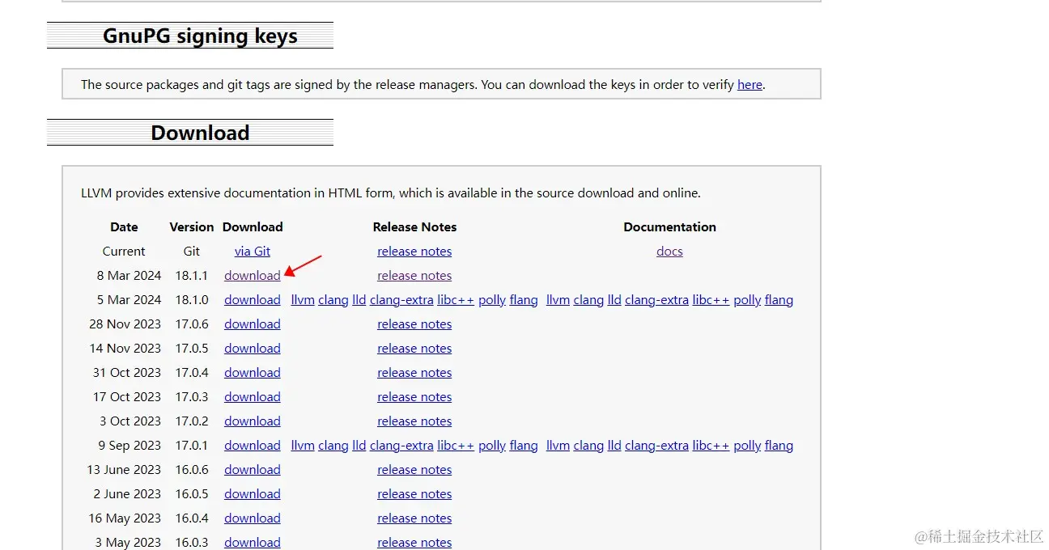Download LLVM version 18.1.1
The image size is (1049, 550).
coord(253,276)
